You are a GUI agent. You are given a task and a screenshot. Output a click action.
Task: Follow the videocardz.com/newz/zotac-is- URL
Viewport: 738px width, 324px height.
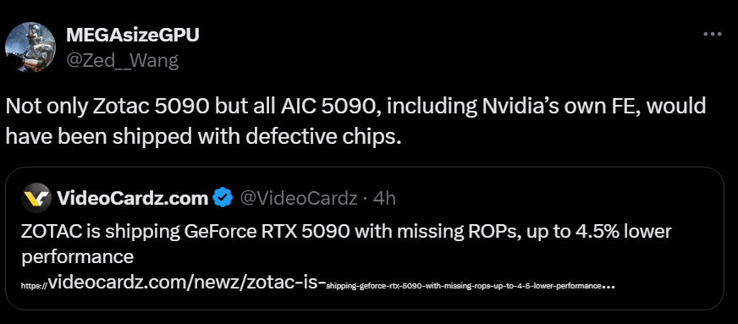pyautogui.click(x=187, y=283)
